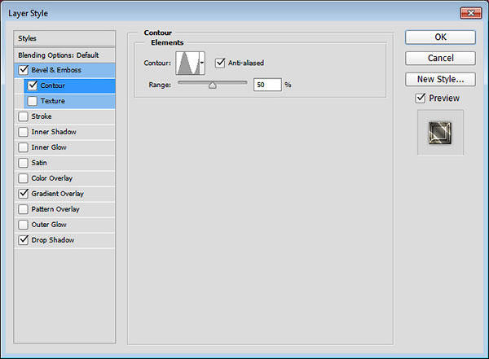
Task: Select the Inner Glow label
Action: click(49, 147)
